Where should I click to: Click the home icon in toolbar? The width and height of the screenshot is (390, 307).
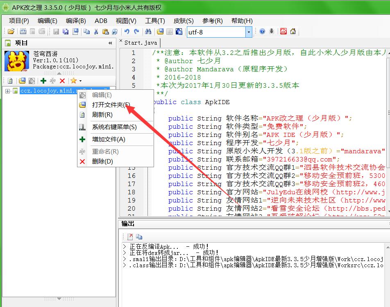[x=292, y=32]
